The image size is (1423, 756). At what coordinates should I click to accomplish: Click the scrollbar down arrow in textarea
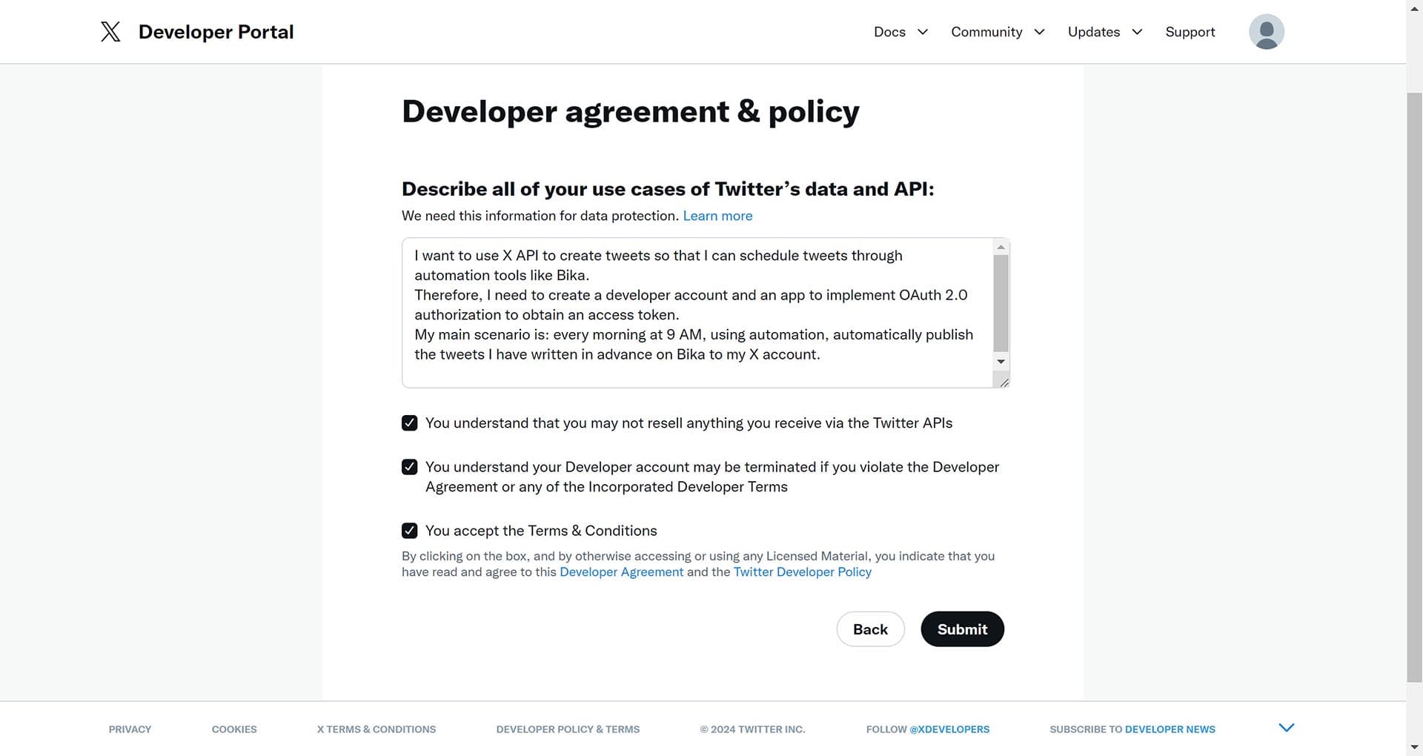tap(1001, 362)
